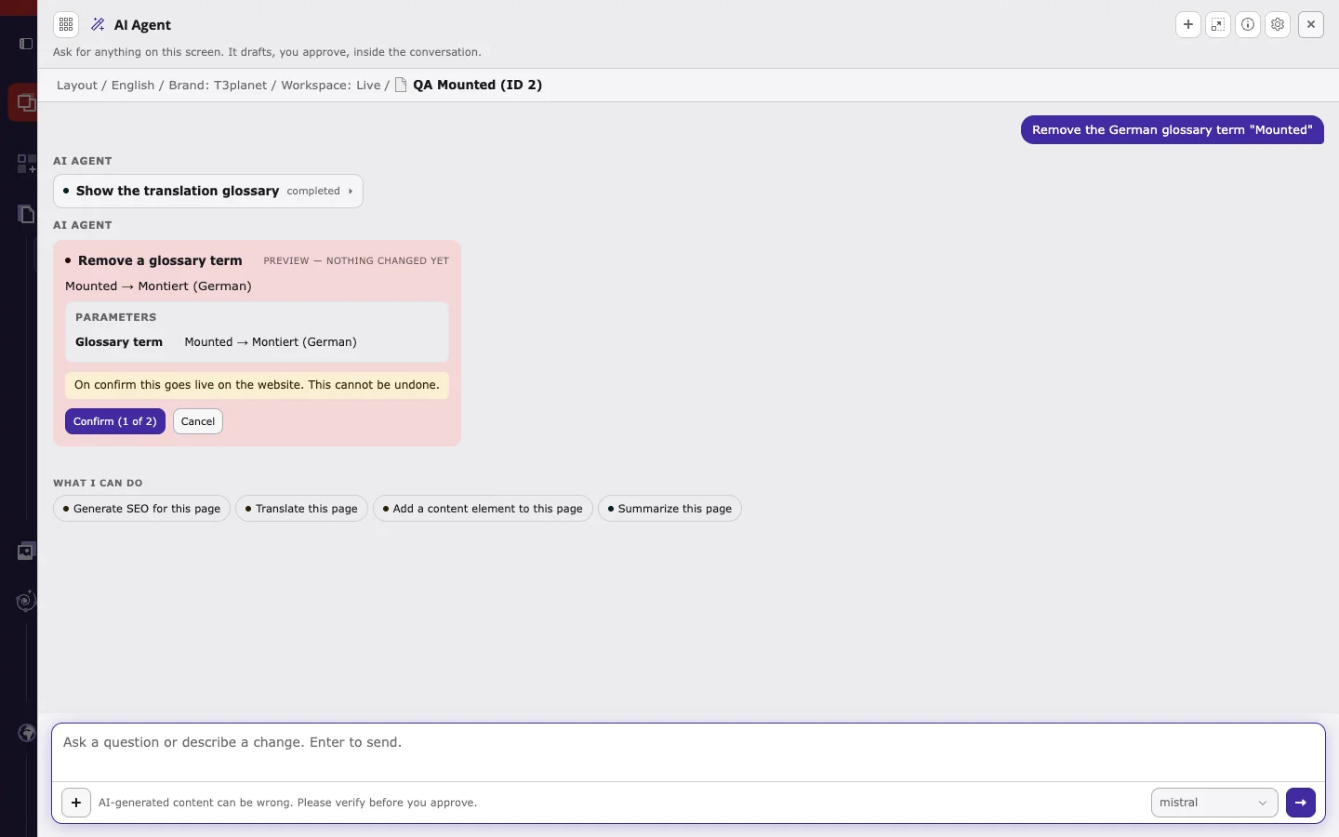Click the Remove a glossary term heading
Screen dimensions: 1339x837
(x=160, y=260)
